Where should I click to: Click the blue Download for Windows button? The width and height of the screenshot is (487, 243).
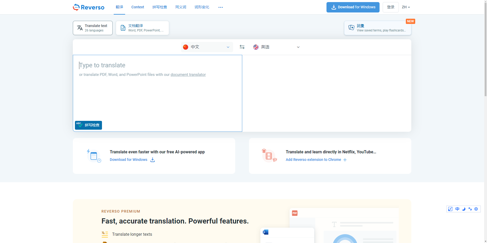point(353,7)
